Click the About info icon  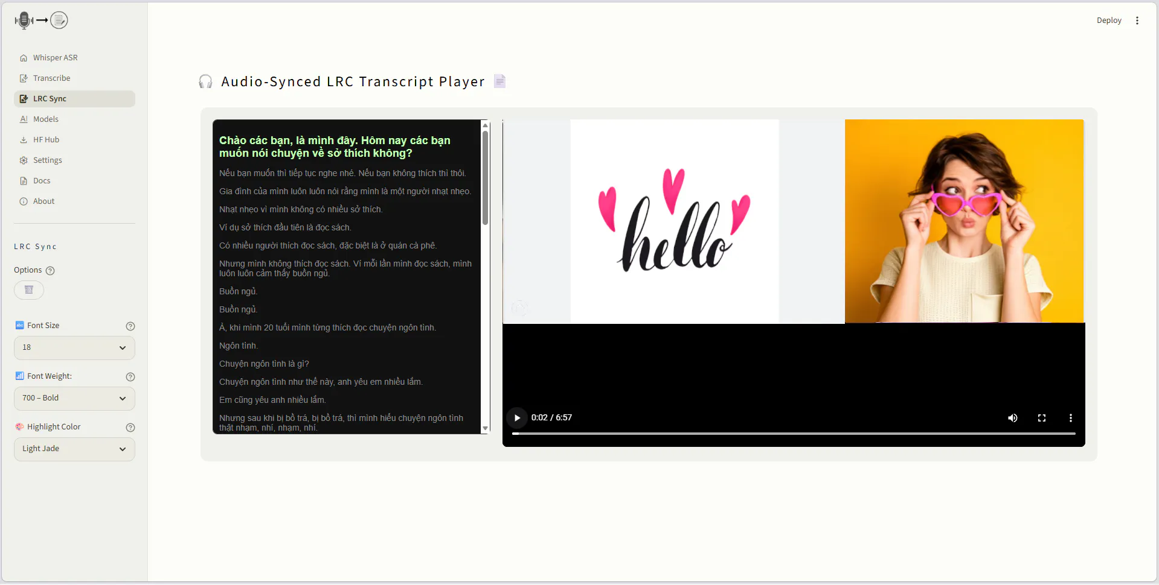click(24, 201)
